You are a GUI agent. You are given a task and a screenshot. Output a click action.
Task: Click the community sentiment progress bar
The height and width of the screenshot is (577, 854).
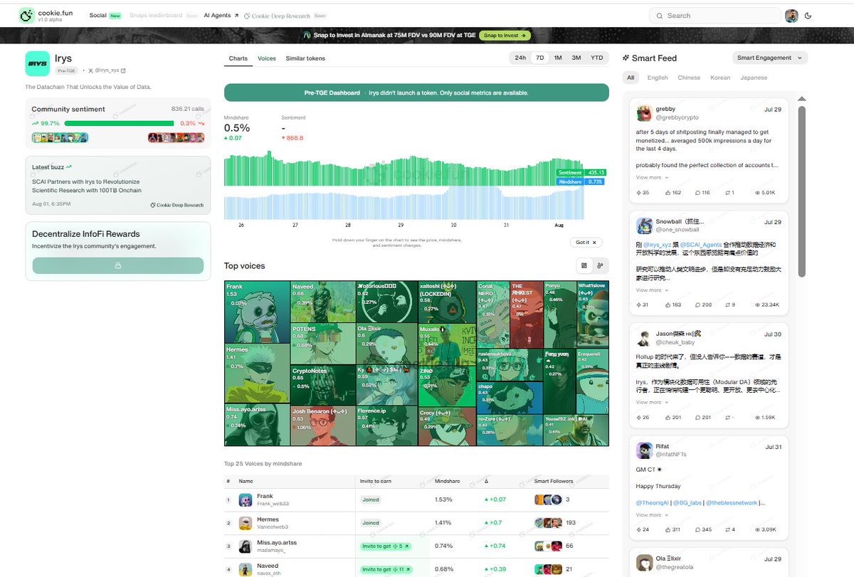[x=119, y=123]
